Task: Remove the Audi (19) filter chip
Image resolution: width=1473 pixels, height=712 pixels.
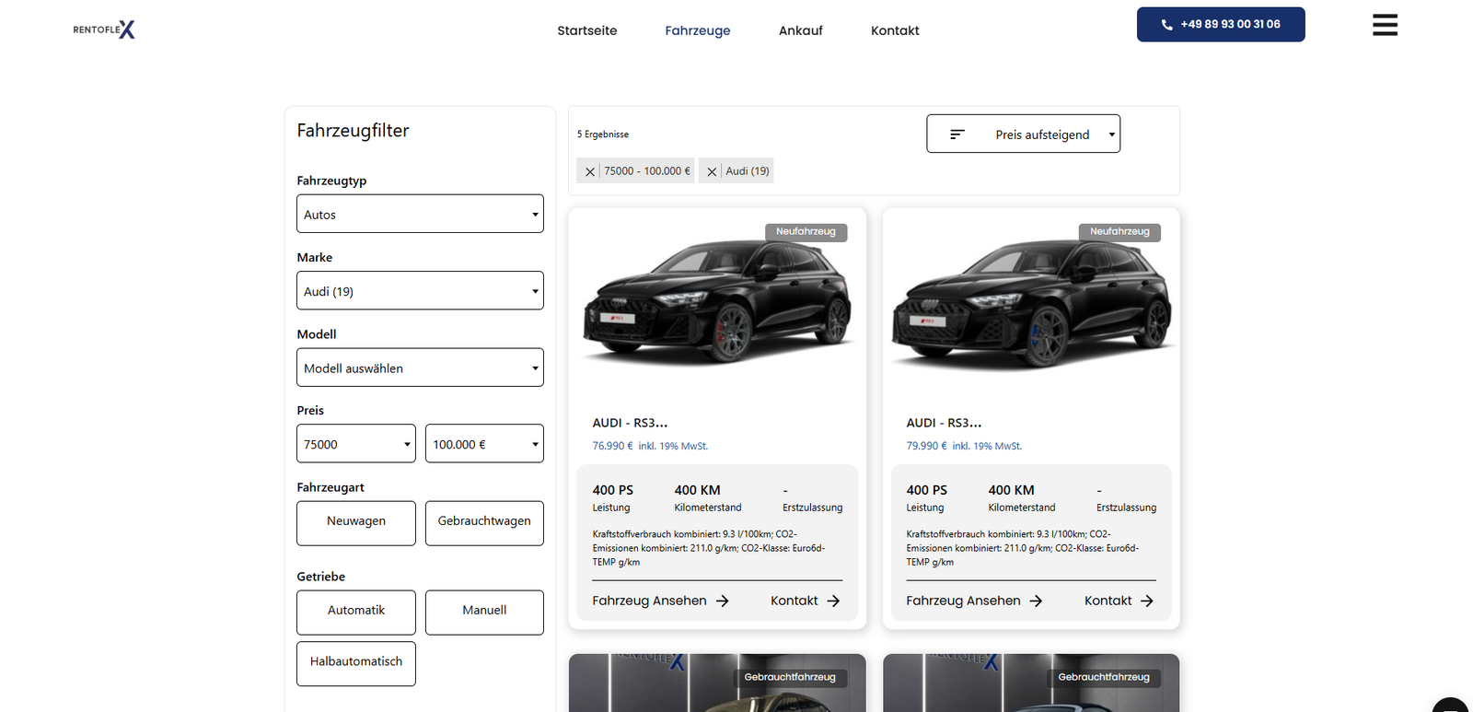Action: [x=712, y=171]
